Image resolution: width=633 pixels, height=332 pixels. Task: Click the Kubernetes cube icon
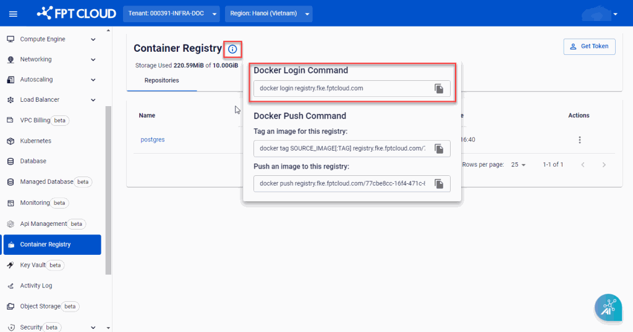tap(11, 141)
